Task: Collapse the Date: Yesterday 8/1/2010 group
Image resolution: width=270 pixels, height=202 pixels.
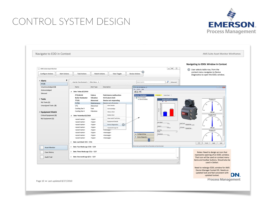Action: pyautogui.click(x=71, y=116)
